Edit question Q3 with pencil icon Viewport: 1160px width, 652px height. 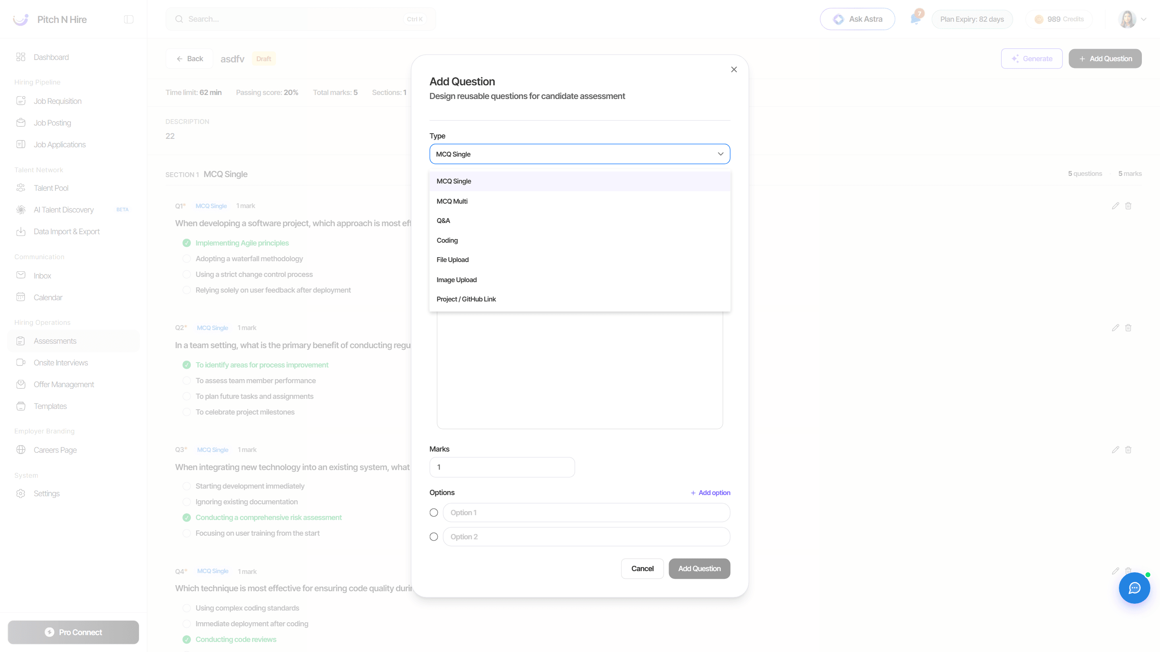(x=1115, y=450)
